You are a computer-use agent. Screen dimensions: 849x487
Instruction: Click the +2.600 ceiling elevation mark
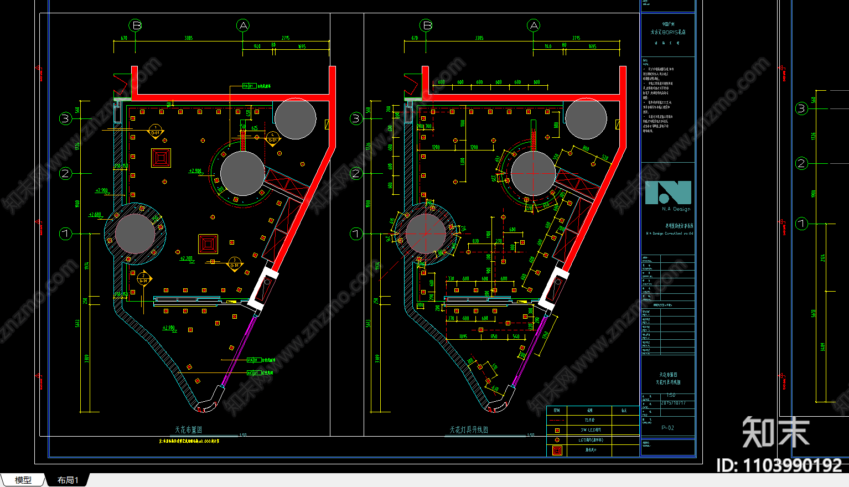click(x=95, y=215)
